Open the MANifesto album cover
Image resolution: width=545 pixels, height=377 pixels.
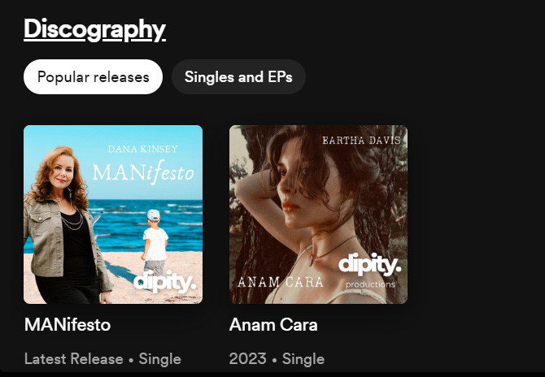pos(113,214)
